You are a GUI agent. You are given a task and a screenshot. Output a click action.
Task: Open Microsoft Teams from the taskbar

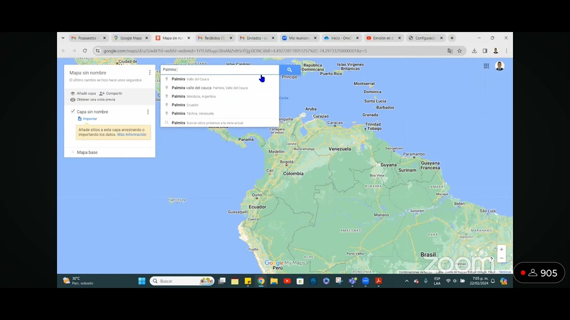pos(352,281)
